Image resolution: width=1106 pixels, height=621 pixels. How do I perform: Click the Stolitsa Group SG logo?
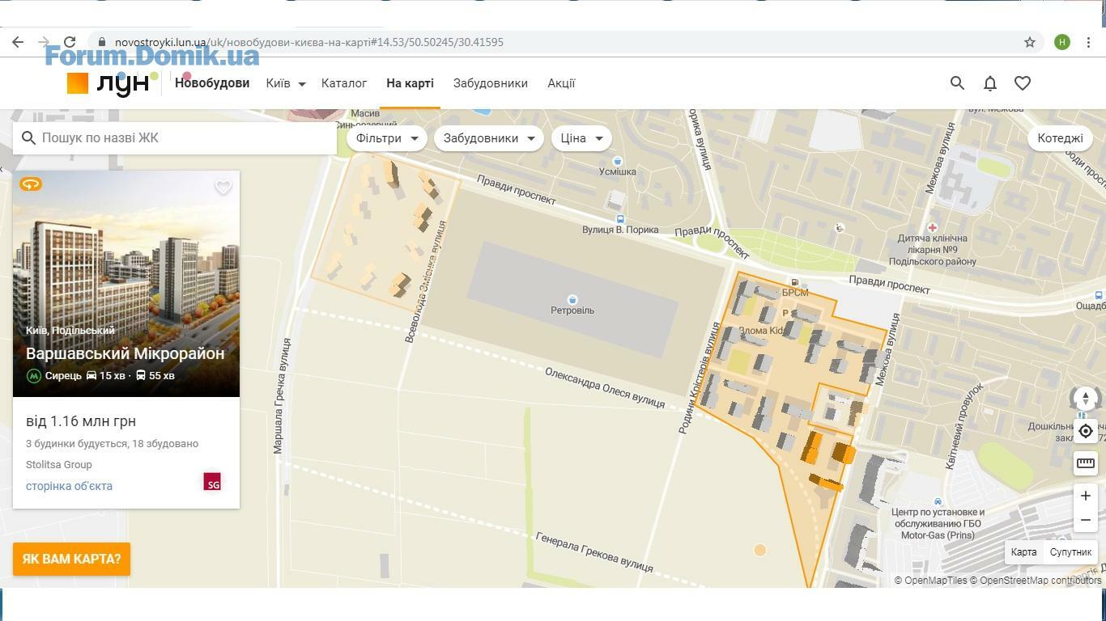click(x=212, y=482)
